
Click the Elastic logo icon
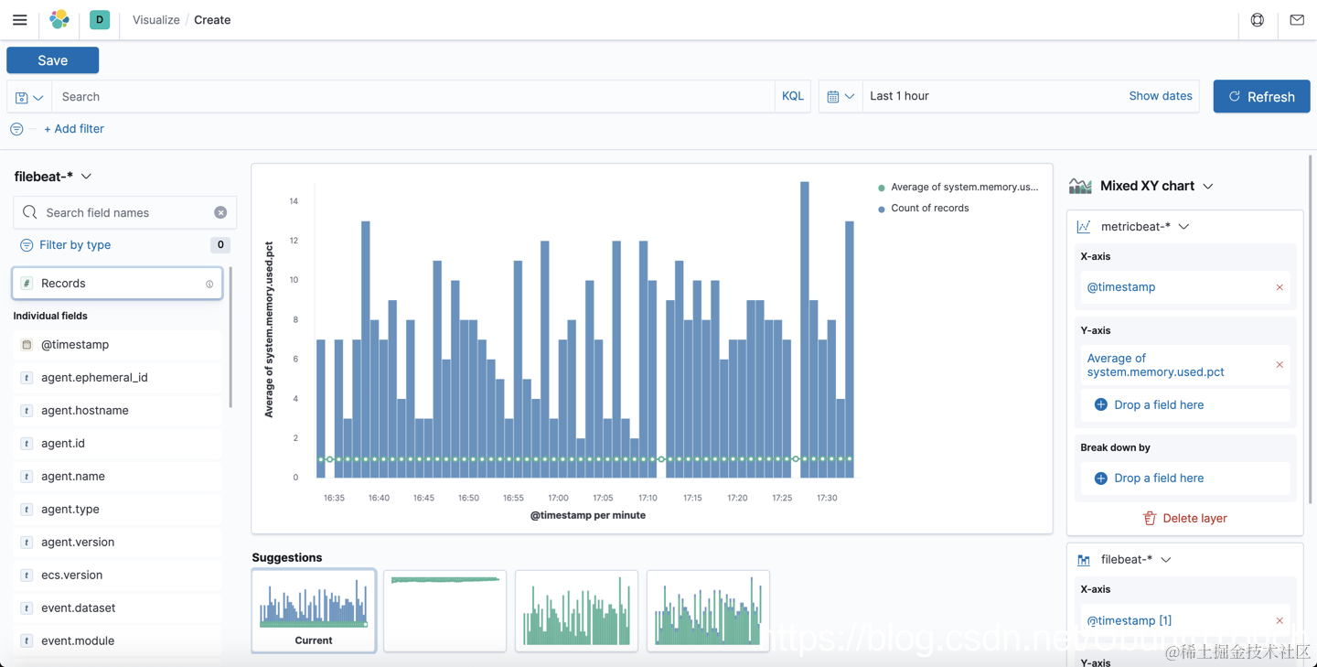[59, 19]
